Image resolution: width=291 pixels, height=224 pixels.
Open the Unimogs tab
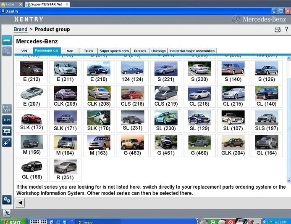158,51
